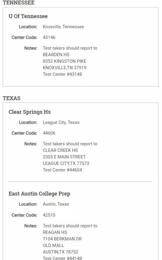Screen dimensions: 162x260
Task: Click the TEXAS state heading
Action: [x=11, y=98]
